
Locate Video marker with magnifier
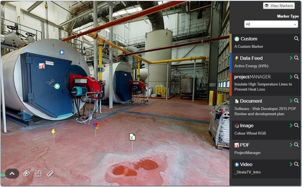[296, 164]
